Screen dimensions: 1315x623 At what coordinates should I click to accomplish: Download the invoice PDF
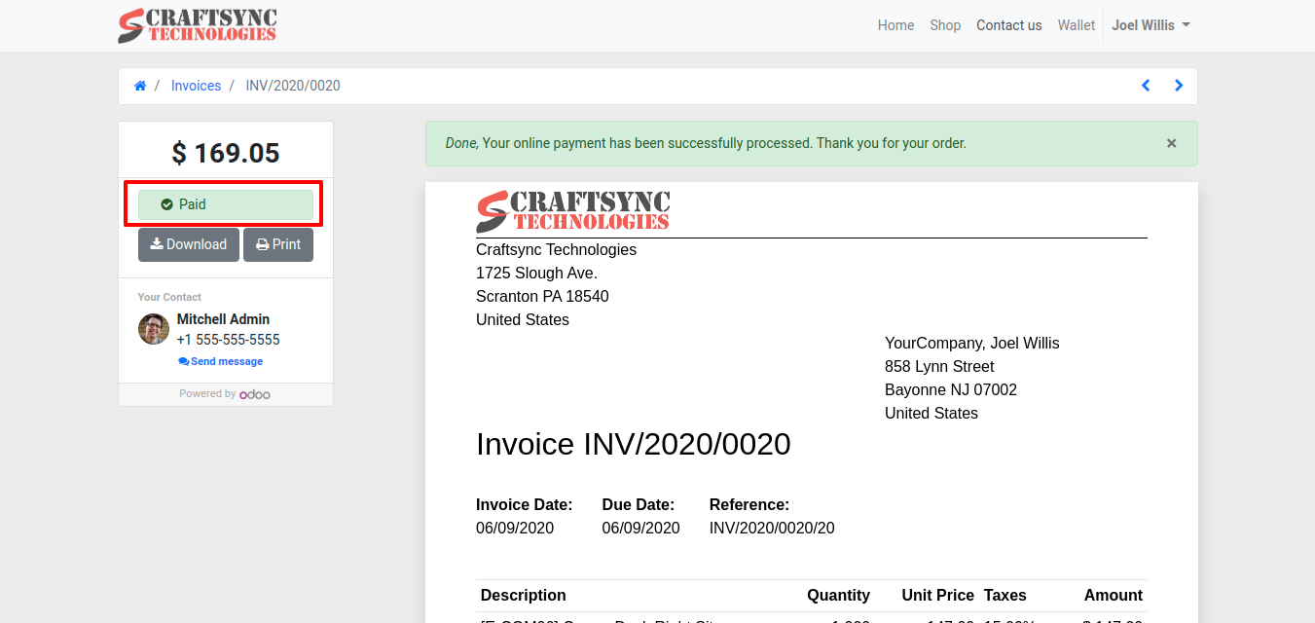(x=189, y=244)
